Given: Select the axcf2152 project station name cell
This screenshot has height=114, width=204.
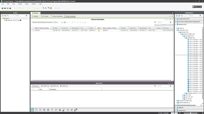Looking at the screenshot, I should 43,30.
